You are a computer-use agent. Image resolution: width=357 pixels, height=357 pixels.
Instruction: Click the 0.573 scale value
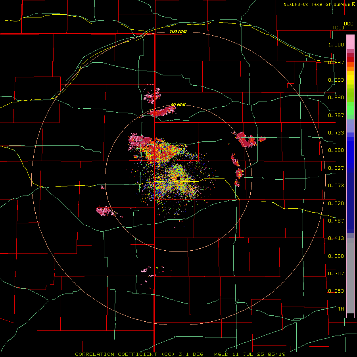pyautogui.click(x=336, y=186)
